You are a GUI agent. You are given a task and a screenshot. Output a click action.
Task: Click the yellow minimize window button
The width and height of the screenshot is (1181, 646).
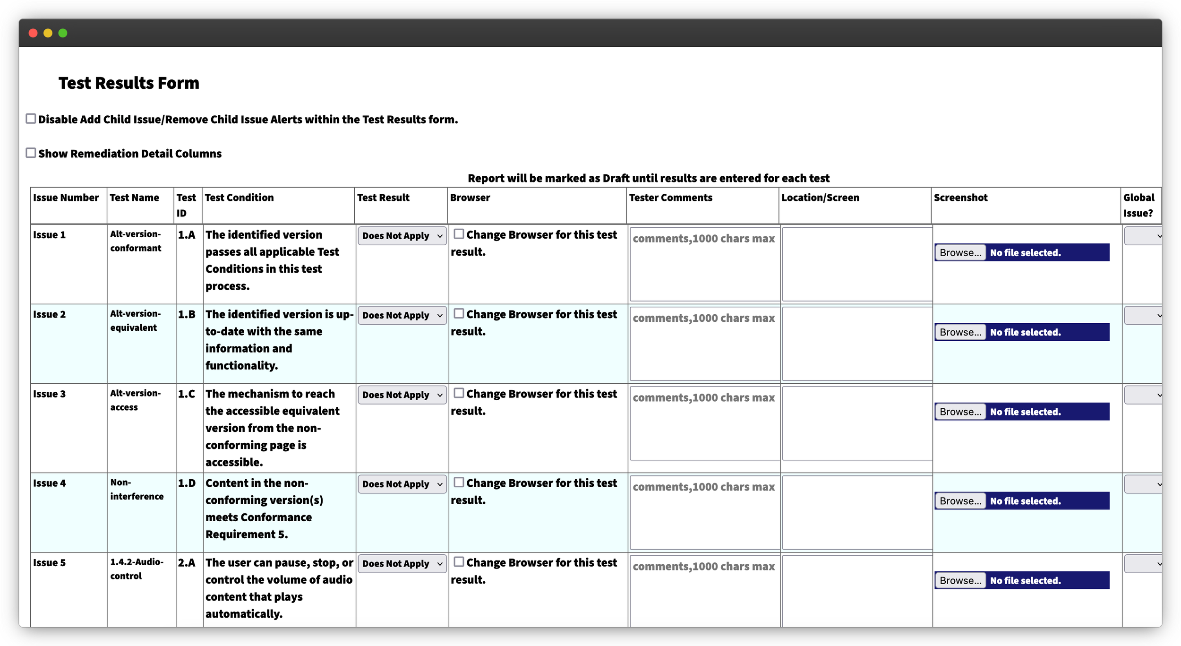pos(48,33)
